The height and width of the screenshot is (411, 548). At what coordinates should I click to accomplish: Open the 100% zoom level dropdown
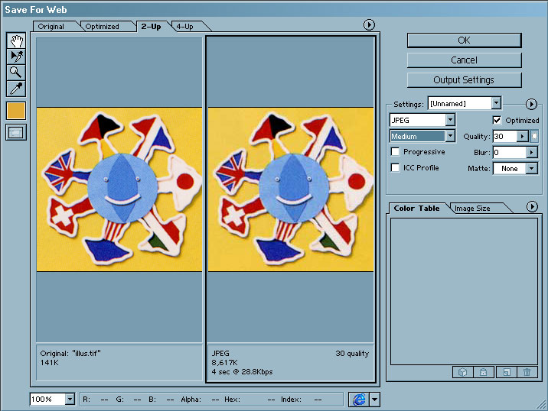pyautogui.click(x=70, y=399)
